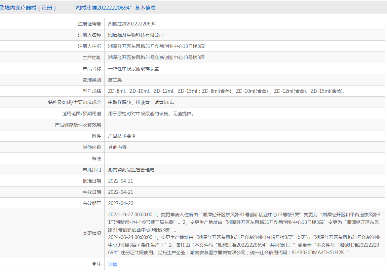The image size is (387, 273).
Task: Click the 第二类 management category value
Action: [115, 80]
